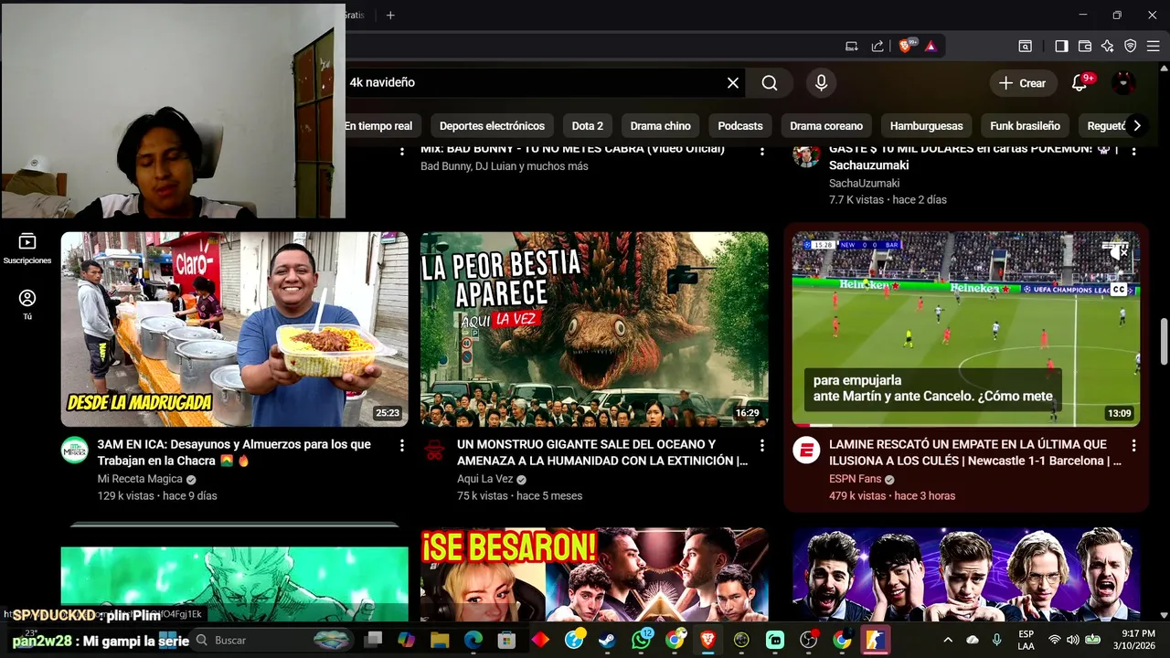Open the Brave VPN shield icon
This screenshot has height=658, width=1170.
point(1131,46)
